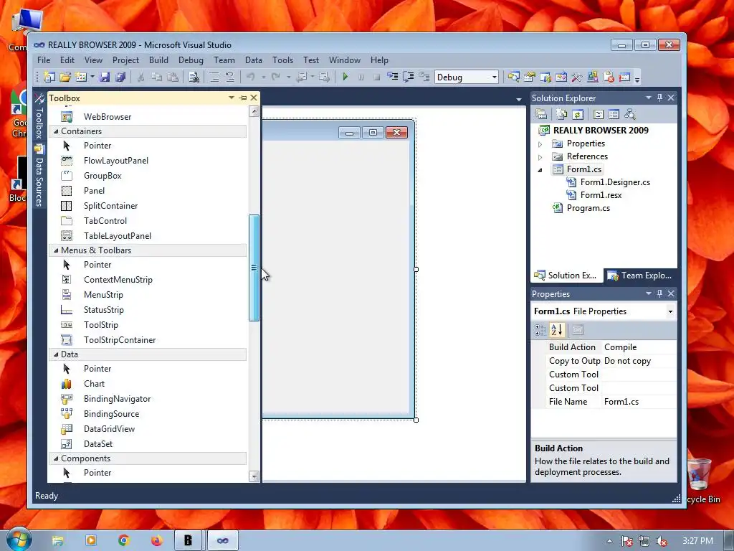Click the Toolbox icon on main toolbar
Viewport: 734px width, 551px height.
577,77
